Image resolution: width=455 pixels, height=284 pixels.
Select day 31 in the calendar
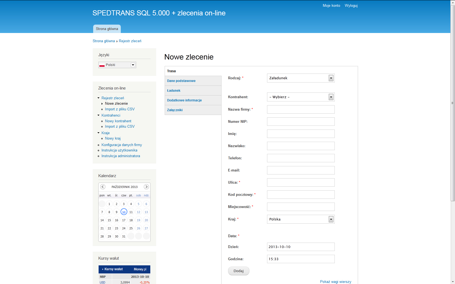click(124, 236)
